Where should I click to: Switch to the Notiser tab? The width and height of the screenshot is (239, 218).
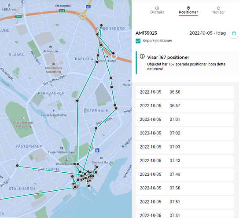[x=218, y=10]
